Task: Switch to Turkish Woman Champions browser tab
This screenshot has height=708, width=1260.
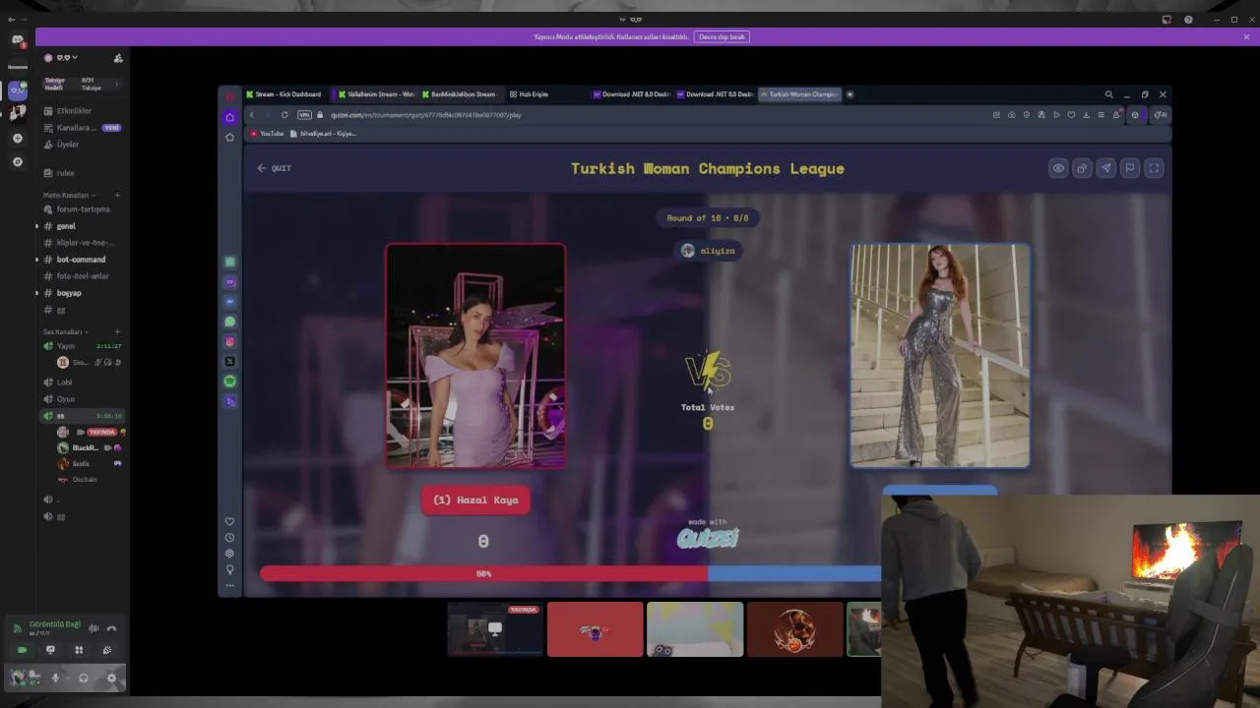Action: coord(798,94)
